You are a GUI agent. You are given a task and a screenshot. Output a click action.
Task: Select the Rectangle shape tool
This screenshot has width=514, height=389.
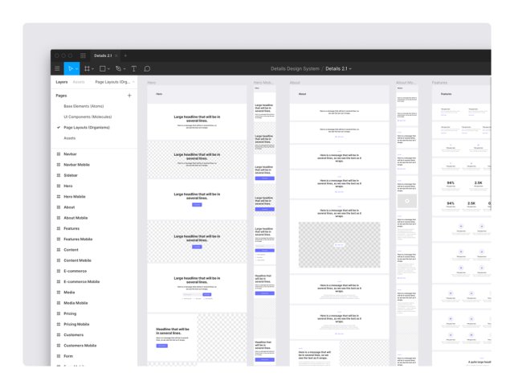point(103,68)
